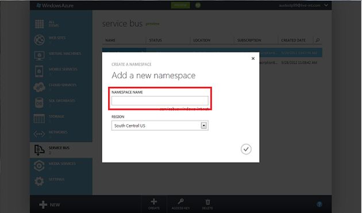The image size is (362, 213).
Task: Click the Service Bus sidebar icon
Action: (39, 150)
